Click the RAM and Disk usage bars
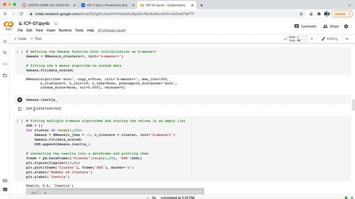The height and width of the screenshot is (199, 355). point(298,39)
